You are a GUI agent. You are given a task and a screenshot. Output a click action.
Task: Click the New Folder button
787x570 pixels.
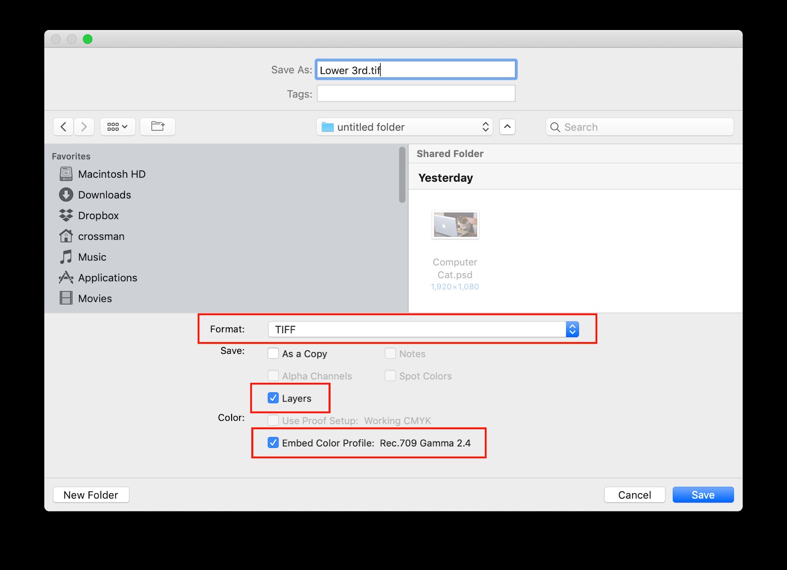pyautogui.click(x=91, y=495)
